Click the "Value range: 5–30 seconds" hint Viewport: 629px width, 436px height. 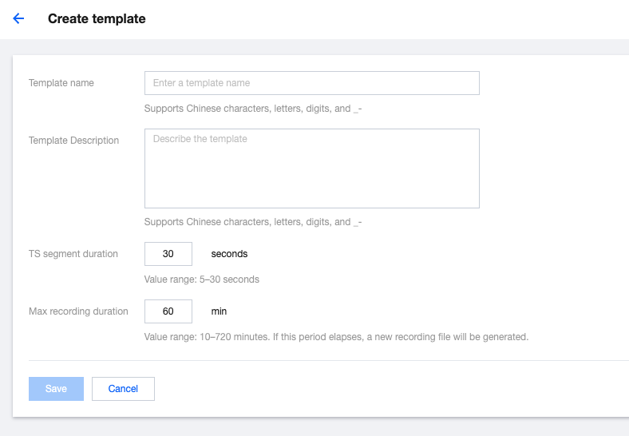tap(201, 279)
